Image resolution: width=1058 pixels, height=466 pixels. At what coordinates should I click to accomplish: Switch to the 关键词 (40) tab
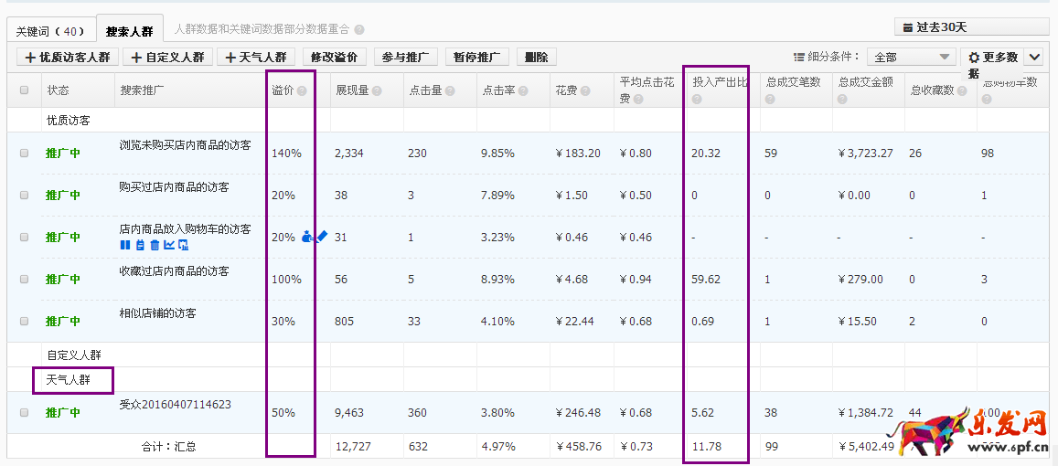click(50, 31)
